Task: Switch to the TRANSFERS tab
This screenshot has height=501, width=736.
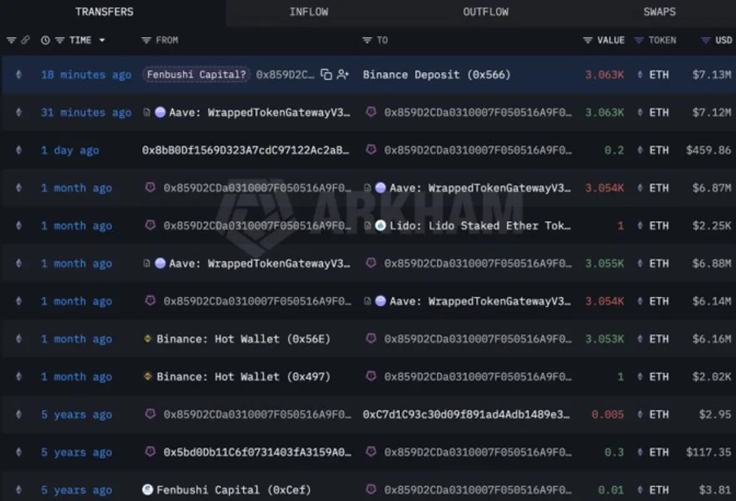Action: click(x=104, y=12)
